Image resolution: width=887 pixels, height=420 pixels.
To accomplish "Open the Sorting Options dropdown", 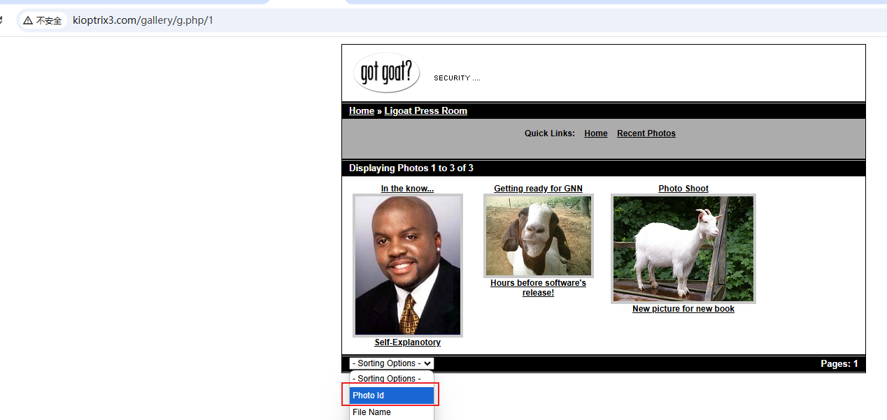I will pos(392,363).
